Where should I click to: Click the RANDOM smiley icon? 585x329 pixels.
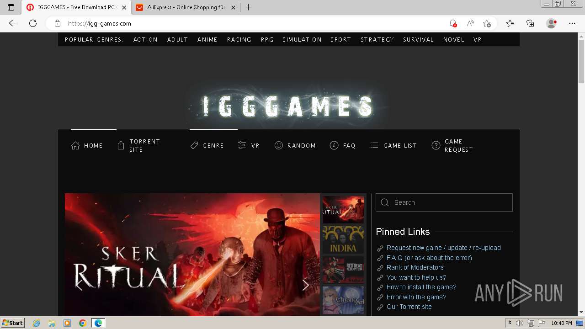tap(279, 145)
